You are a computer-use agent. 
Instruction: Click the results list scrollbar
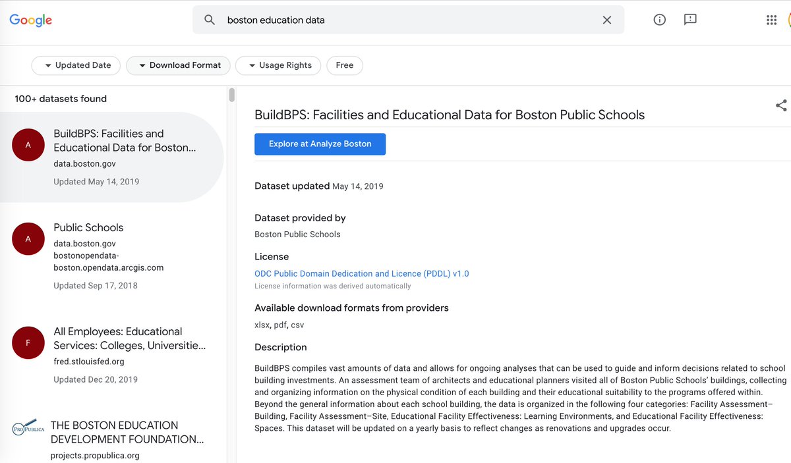coord(231,95)
